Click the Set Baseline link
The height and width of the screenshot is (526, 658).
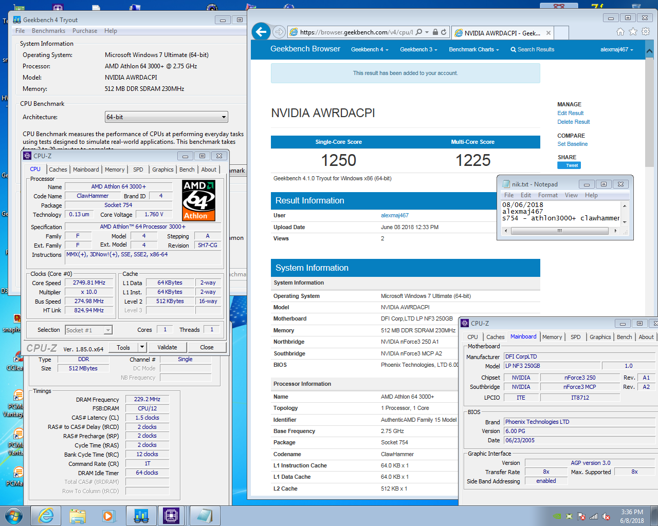click(572, 144)
